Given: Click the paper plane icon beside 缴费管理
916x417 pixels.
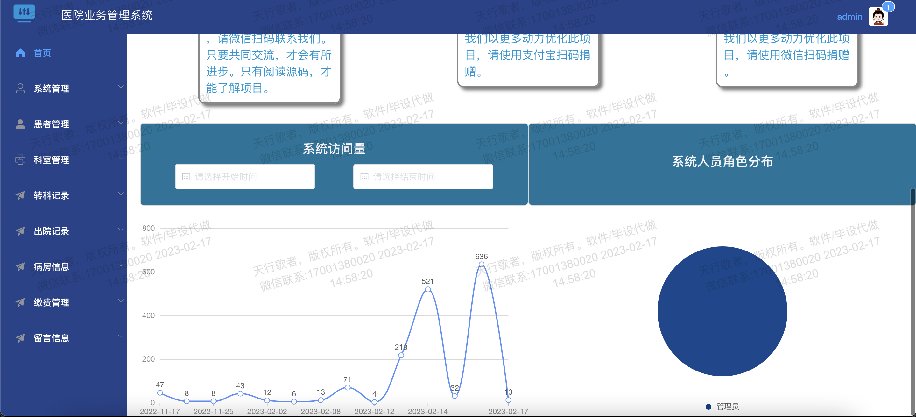Looking at the screenshot, I should (x=20, y=302).
